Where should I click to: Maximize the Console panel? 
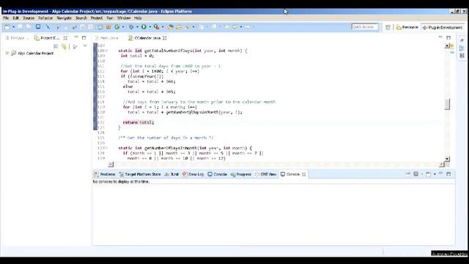coord(448,174)
